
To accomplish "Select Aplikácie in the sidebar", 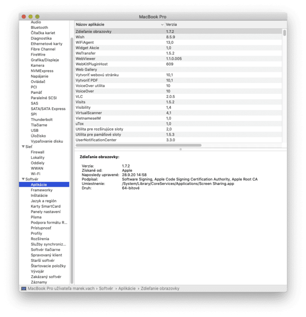I will [39, 185].
